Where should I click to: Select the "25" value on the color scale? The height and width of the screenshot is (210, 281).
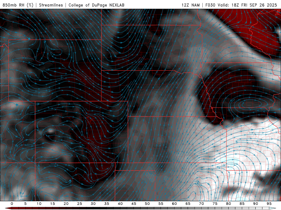click(x=80, y=204)
